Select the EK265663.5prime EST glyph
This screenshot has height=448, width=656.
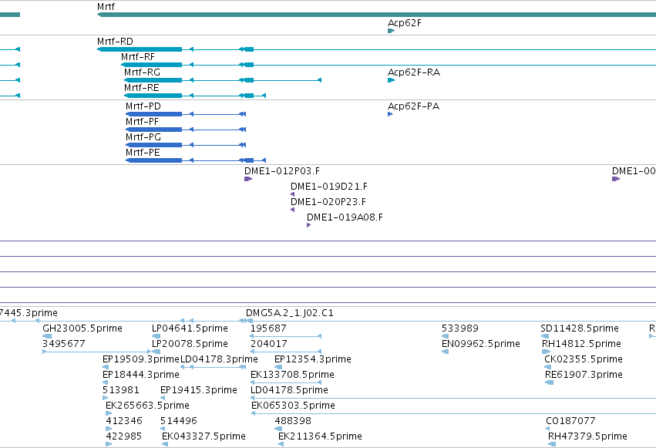click(x=109, y=413)
